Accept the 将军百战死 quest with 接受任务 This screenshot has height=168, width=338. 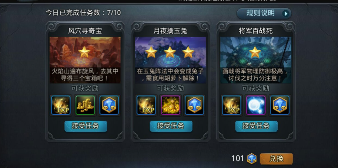(256, 126)
